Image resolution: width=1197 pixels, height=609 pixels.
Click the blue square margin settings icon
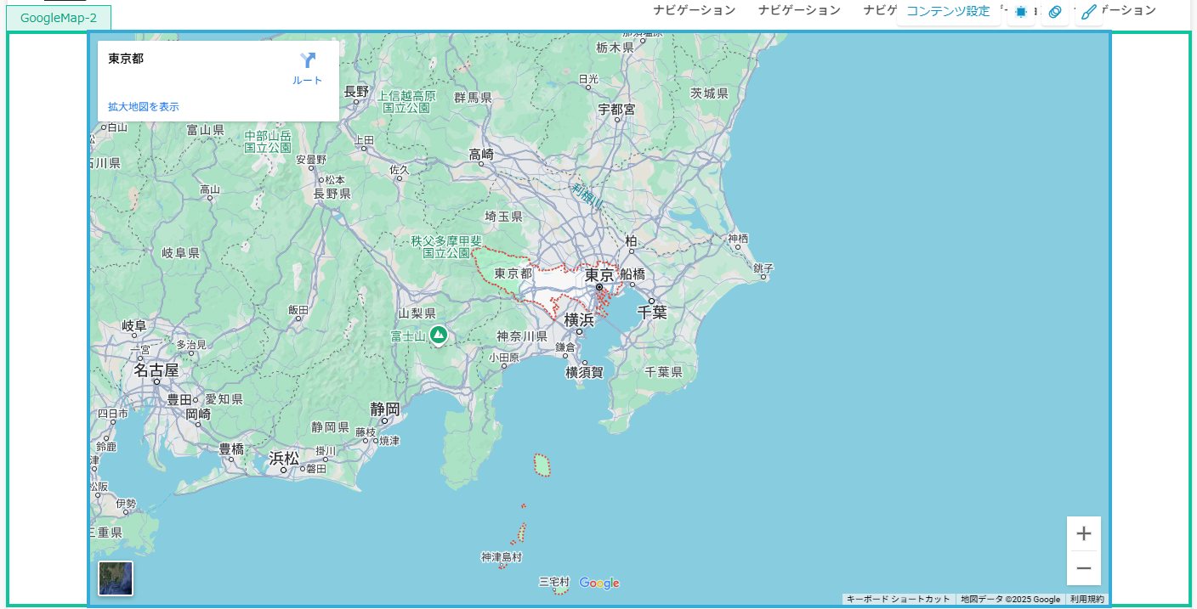coord(1021,12)
